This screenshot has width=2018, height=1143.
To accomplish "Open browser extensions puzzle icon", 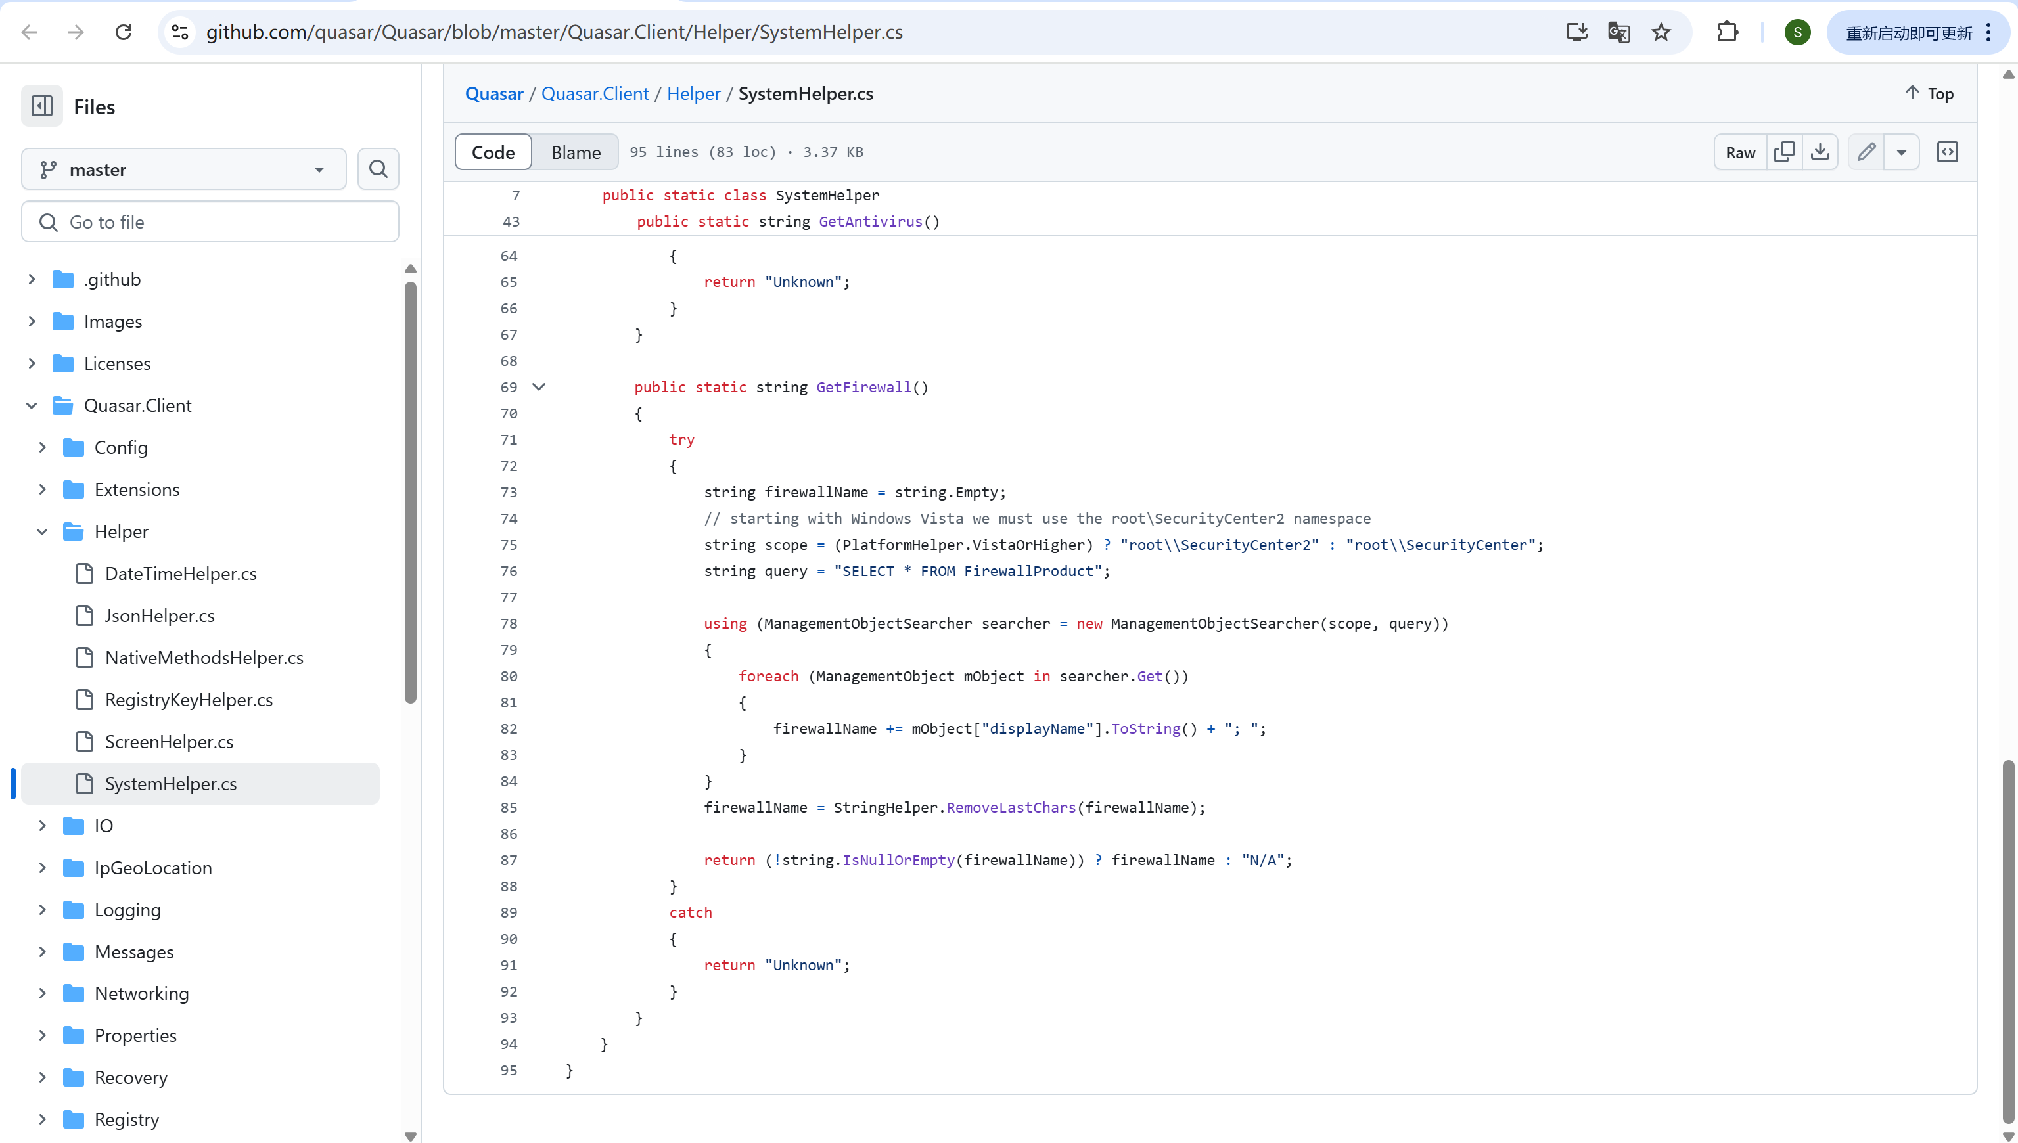I will point(1727,32).
